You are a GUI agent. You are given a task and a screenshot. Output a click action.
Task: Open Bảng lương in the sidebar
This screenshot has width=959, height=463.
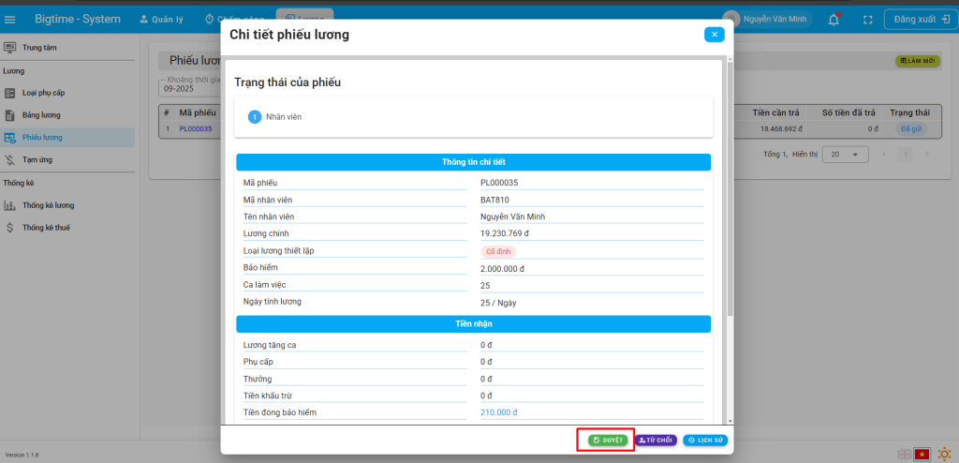[41, 115]
